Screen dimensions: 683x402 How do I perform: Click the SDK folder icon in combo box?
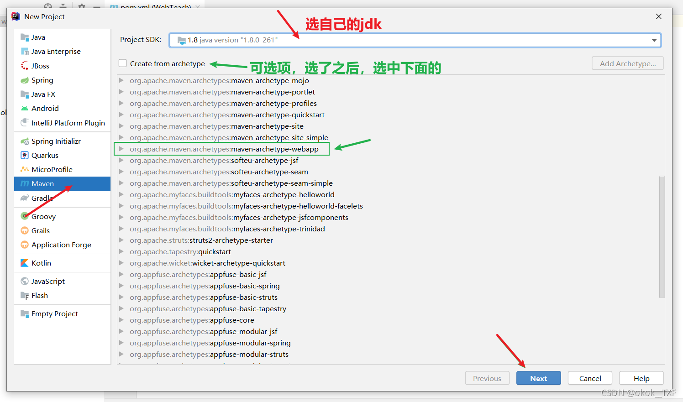pyautogui.click(x=182, y=40)
